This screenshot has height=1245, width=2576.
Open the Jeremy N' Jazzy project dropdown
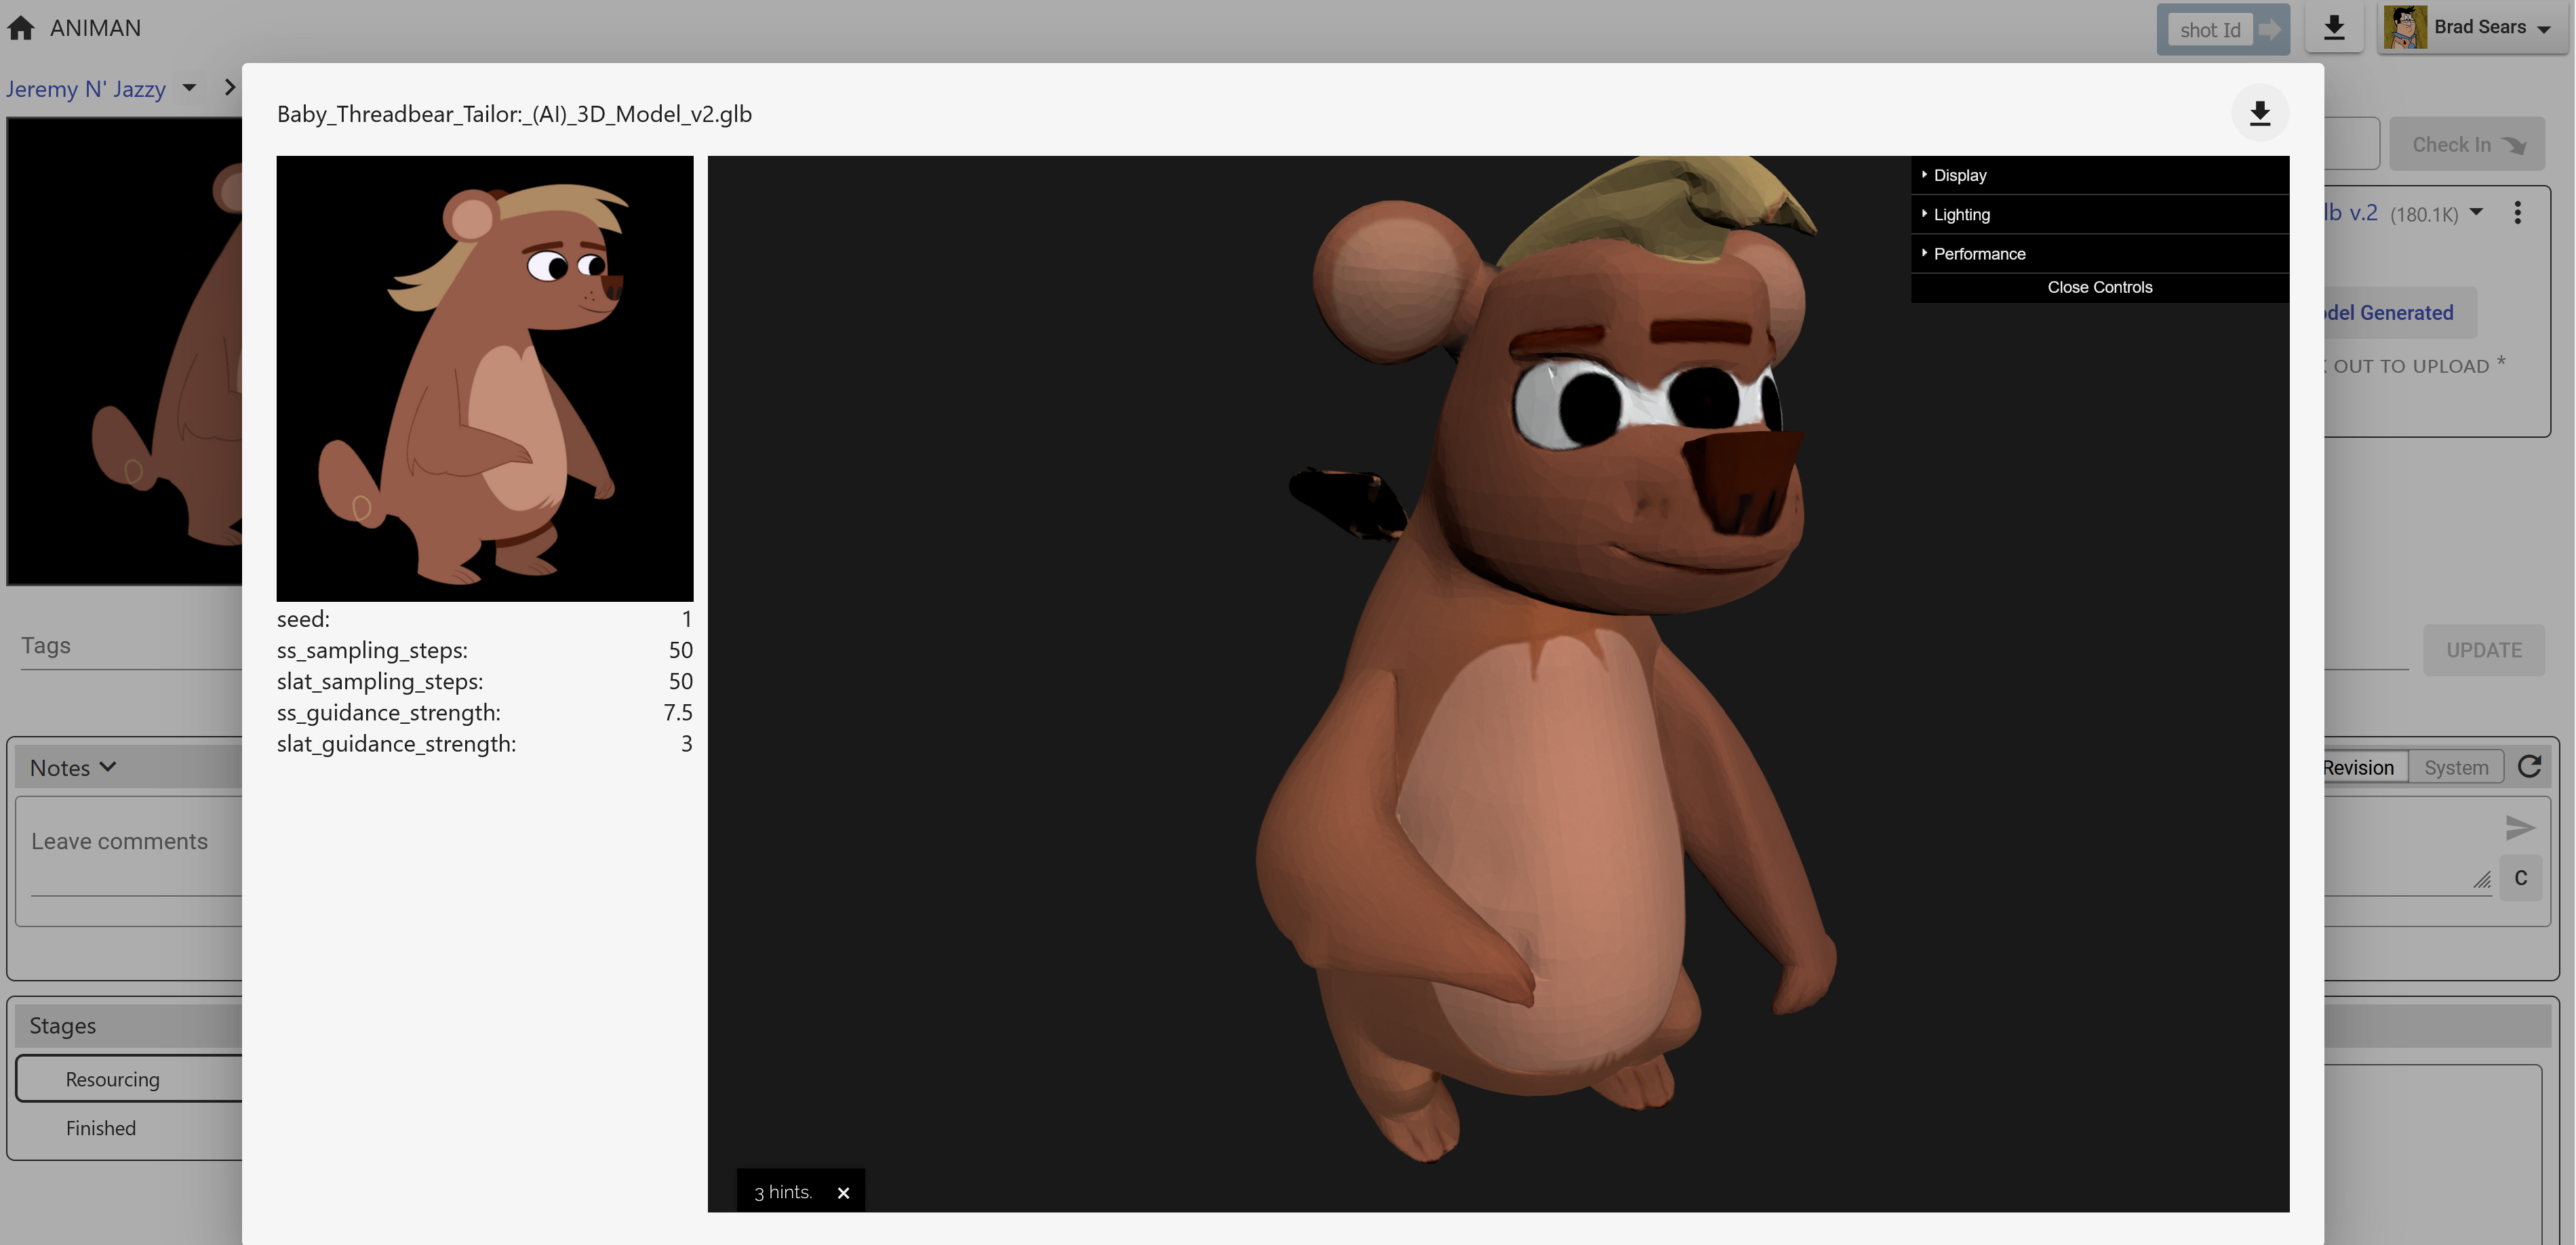tap(189, 89)
